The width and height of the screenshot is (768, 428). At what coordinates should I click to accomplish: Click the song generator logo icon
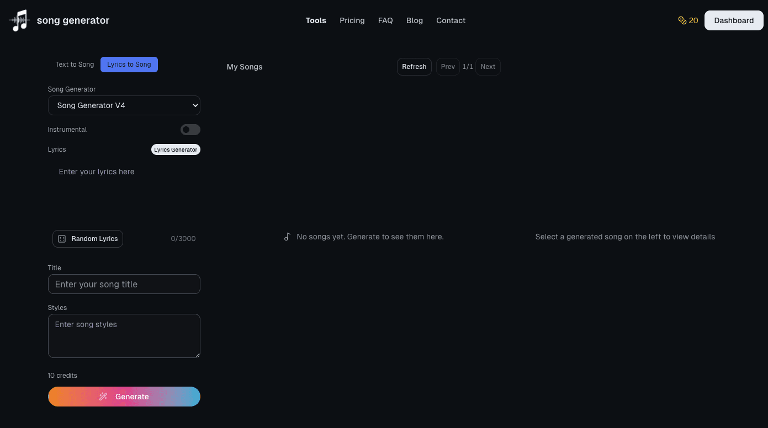click(x=20, y=20)
